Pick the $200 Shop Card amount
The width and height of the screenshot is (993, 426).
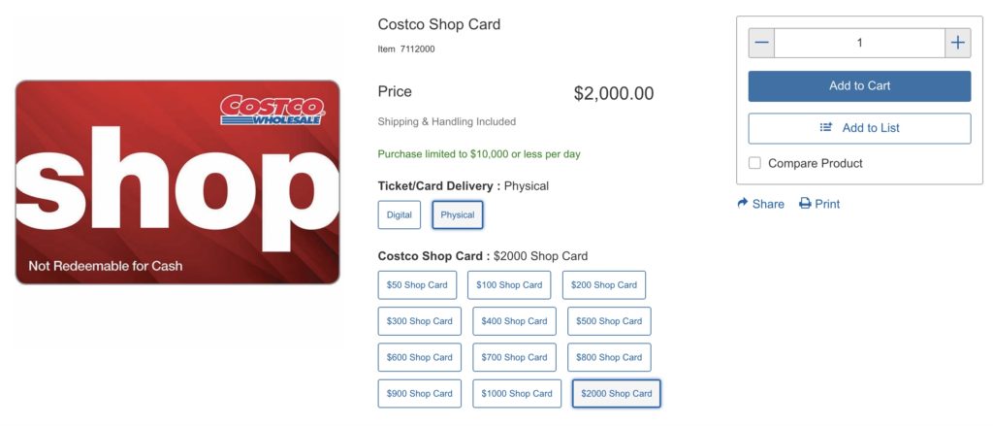pos(604,285)
